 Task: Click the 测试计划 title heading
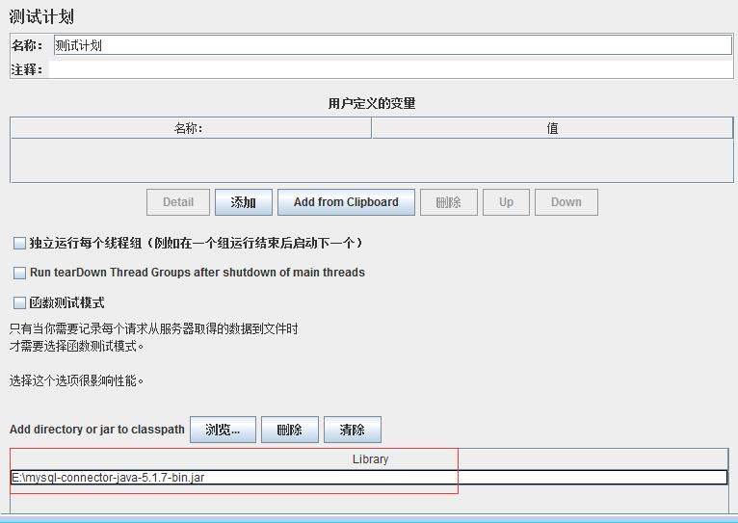point(41,17)
